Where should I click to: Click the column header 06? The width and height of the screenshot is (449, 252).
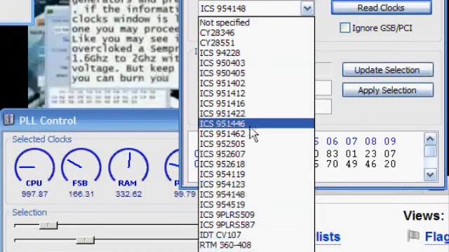(332, 141)
